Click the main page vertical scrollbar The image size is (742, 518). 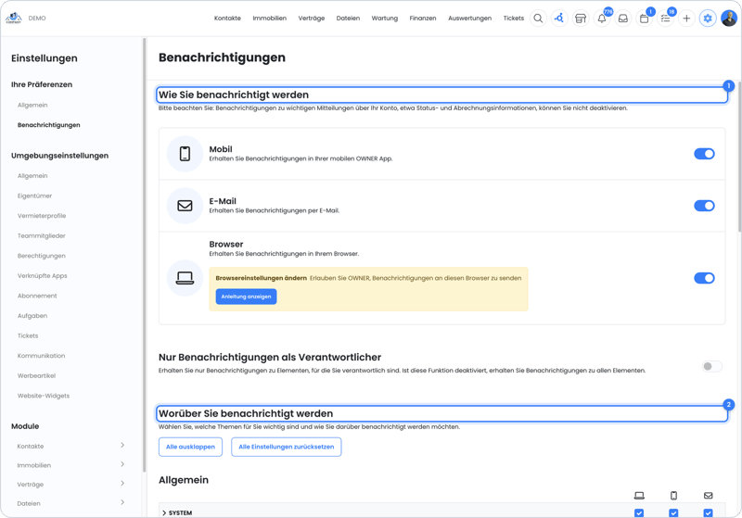(x=738, y=158)
